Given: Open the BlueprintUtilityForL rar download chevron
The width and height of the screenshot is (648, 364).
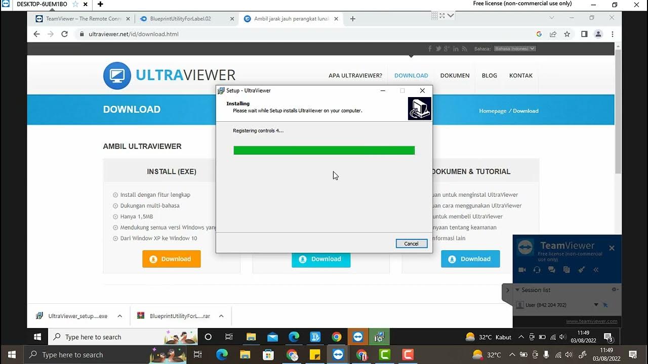Looking at the screenshot, I should 221,316.
